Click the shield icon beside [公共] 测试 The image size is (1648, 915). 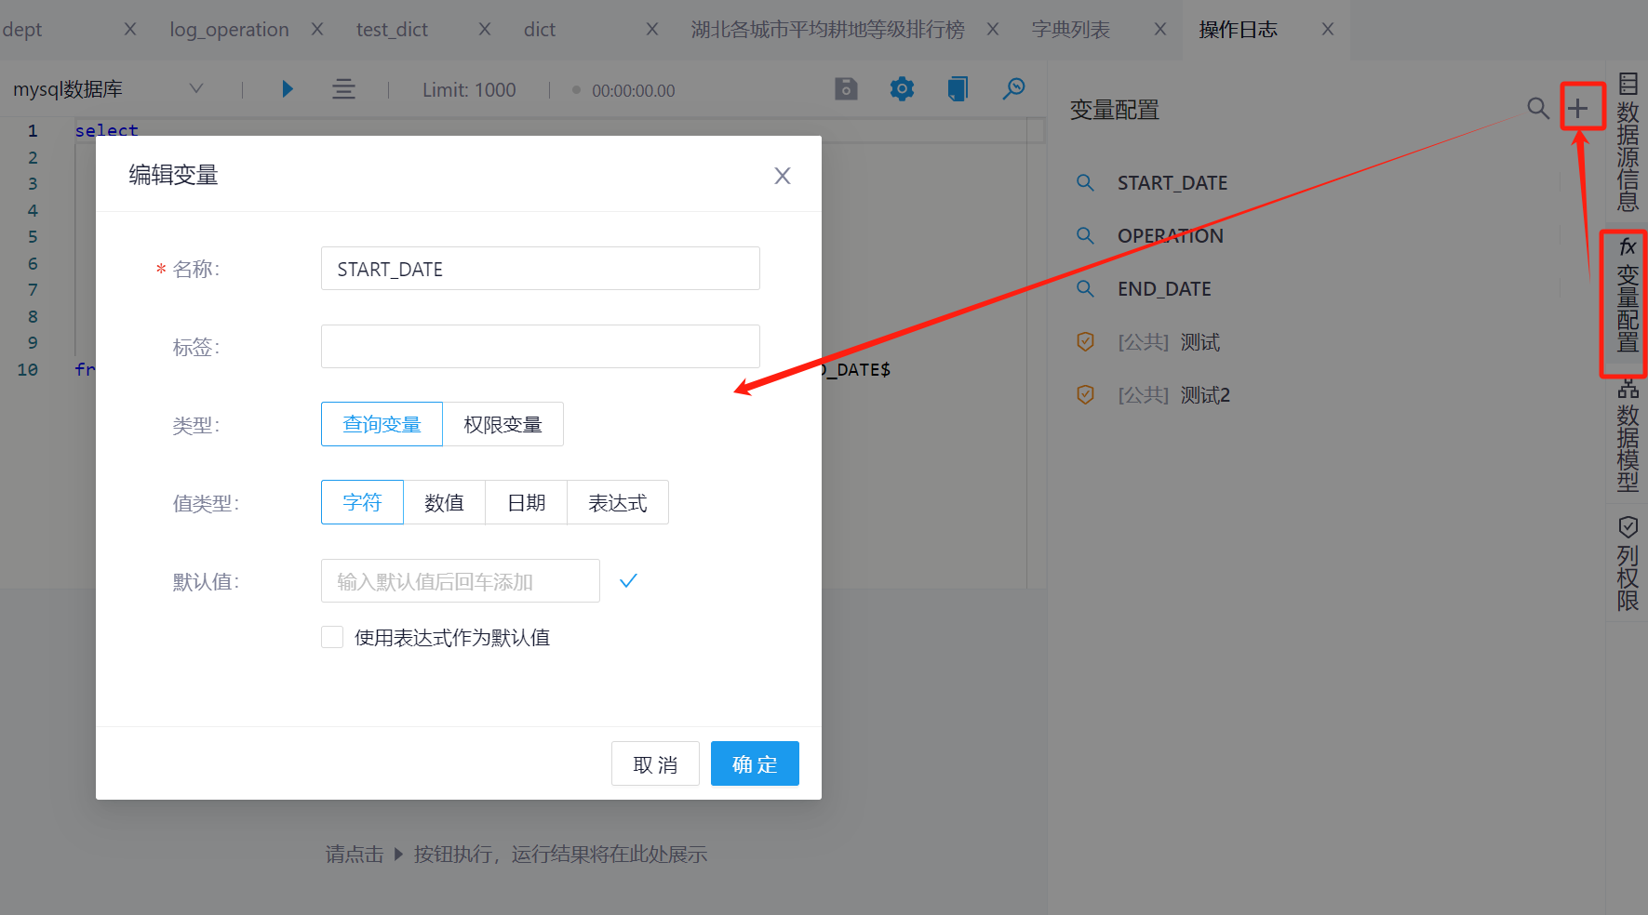(1085, 341)
